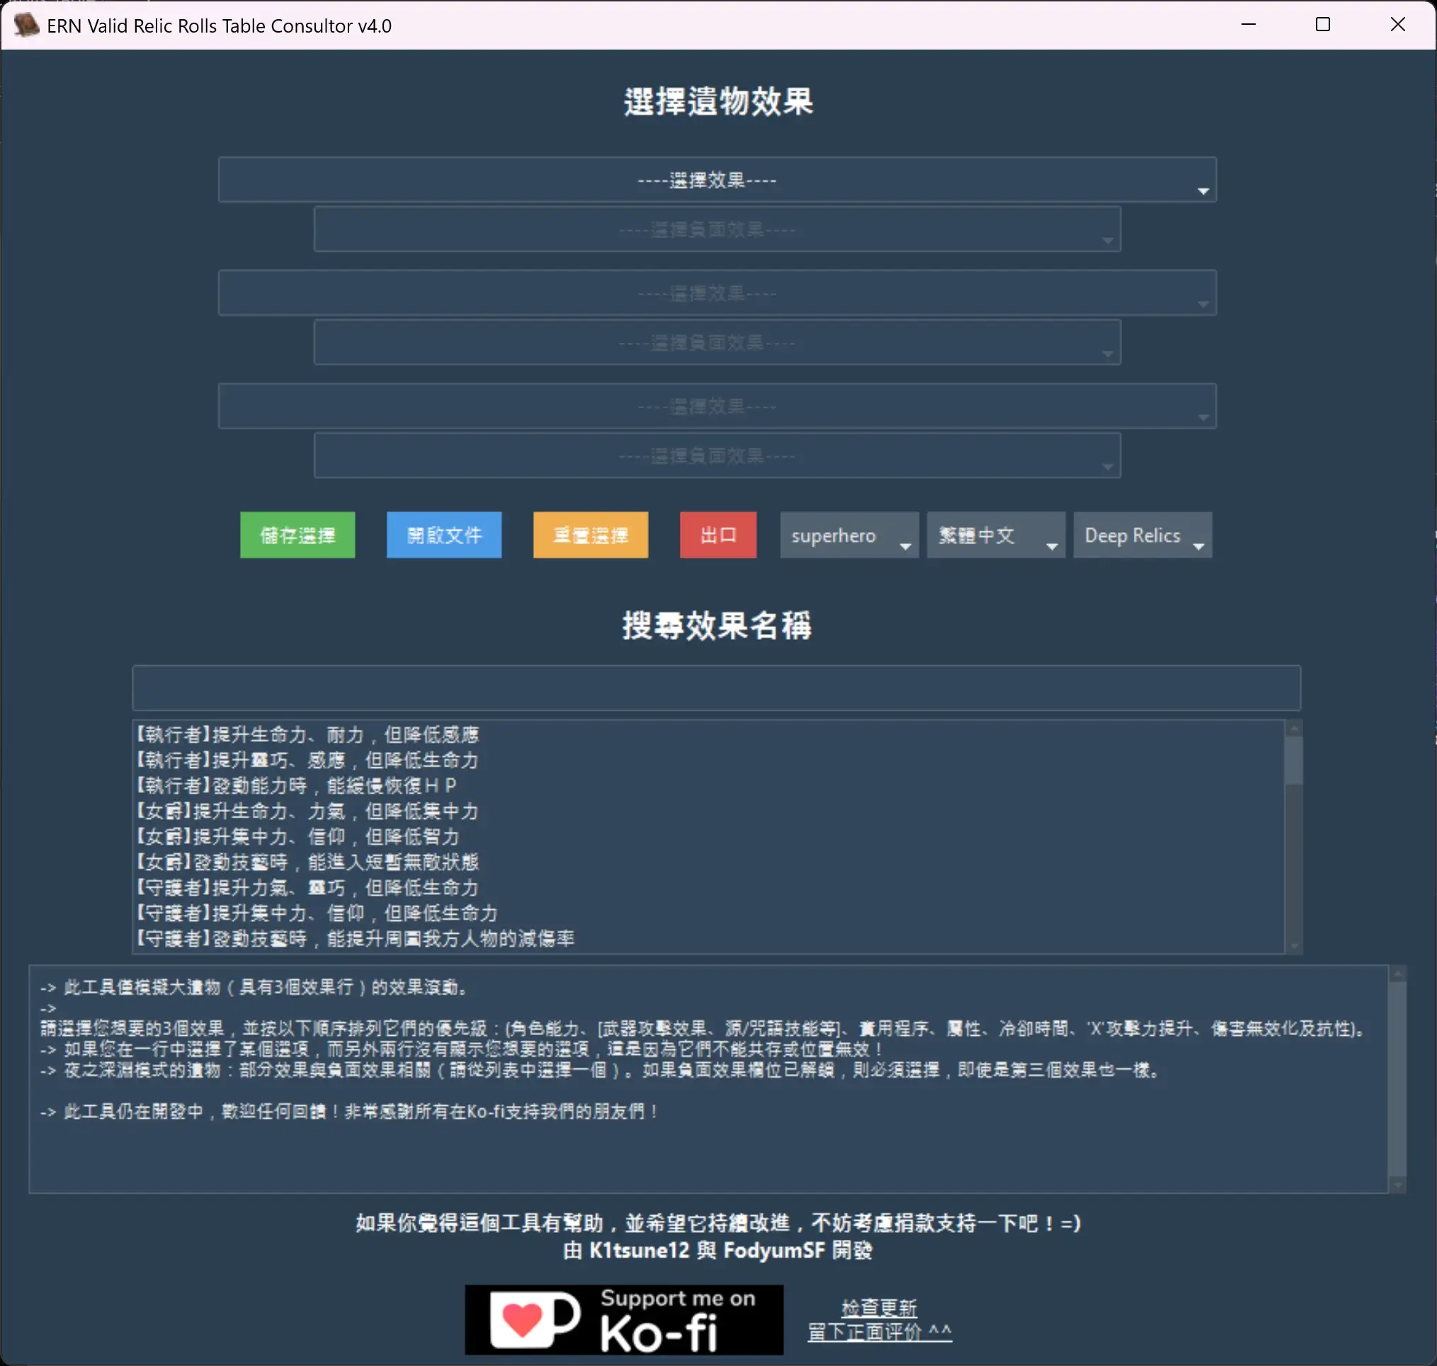The height and width of the screenshot is (1366, 1437).
Task: Click the red 出口 exit button
Action: click(x=717, y=535)
